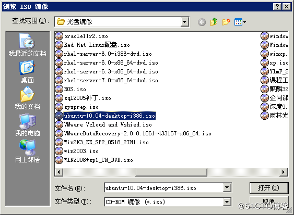Viewport: 294px width, 215px height.
Task: Select VMwareDataRecovery-2.0.0.1861 iso disc icon
Action: (x=58, y=133)
